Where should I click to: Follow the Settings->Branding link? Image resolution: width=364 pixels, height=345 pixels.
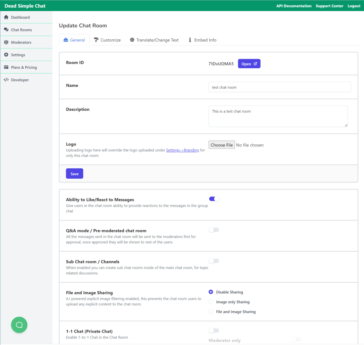(182, 150)
